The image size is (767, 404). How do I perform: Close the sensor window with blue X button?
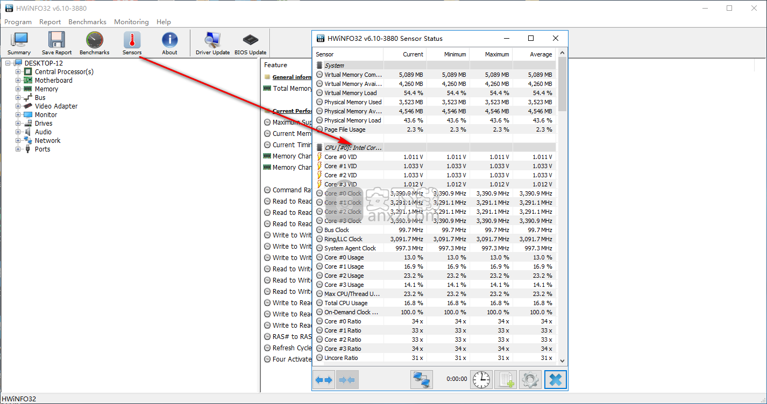[556, 380]
